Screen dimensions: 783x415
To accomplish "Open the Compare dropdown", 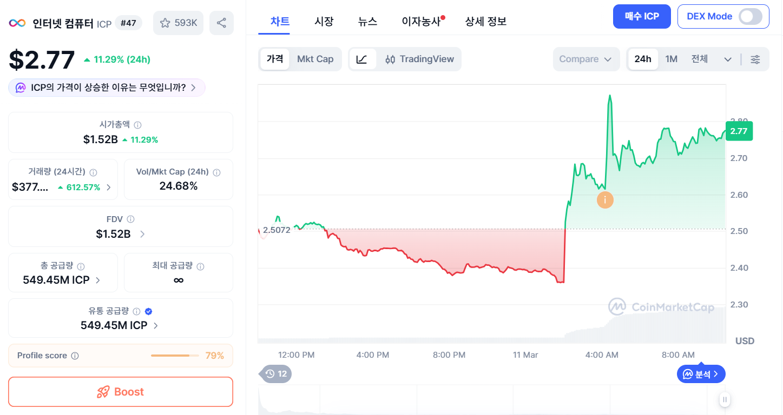I will tap(586, 59).
